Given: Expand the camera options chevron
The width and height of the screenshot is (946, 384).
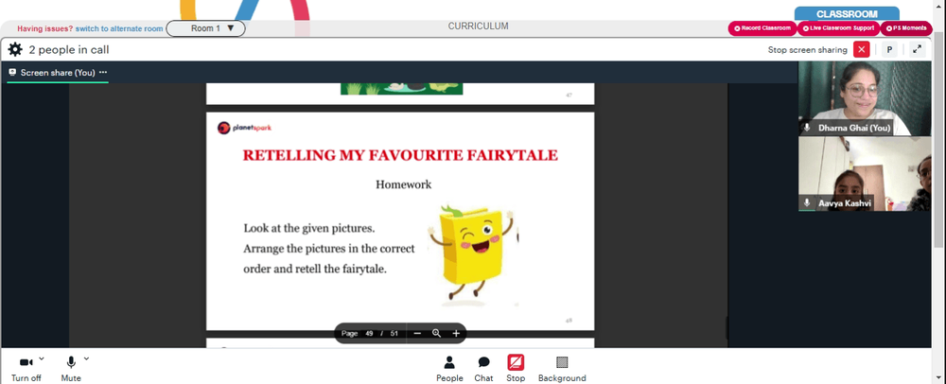Looking at the screenshot, I should pos(41,358).
